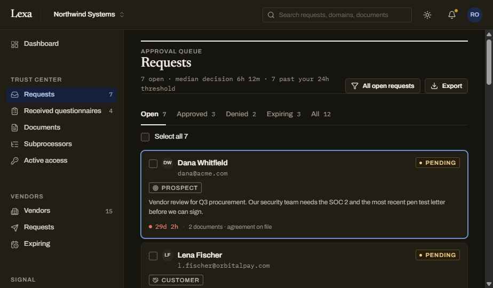
Task: Click the Vendors building icon
Action: (x=14, y=211)
